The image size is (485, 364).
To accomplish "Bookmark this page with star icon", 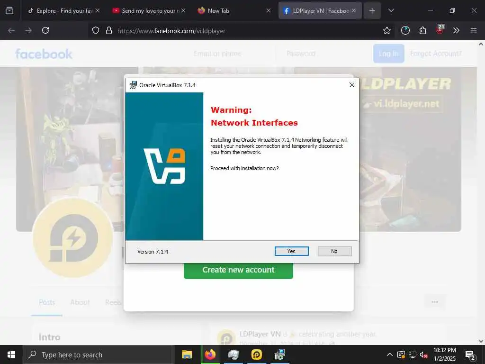I will point(386,30).
